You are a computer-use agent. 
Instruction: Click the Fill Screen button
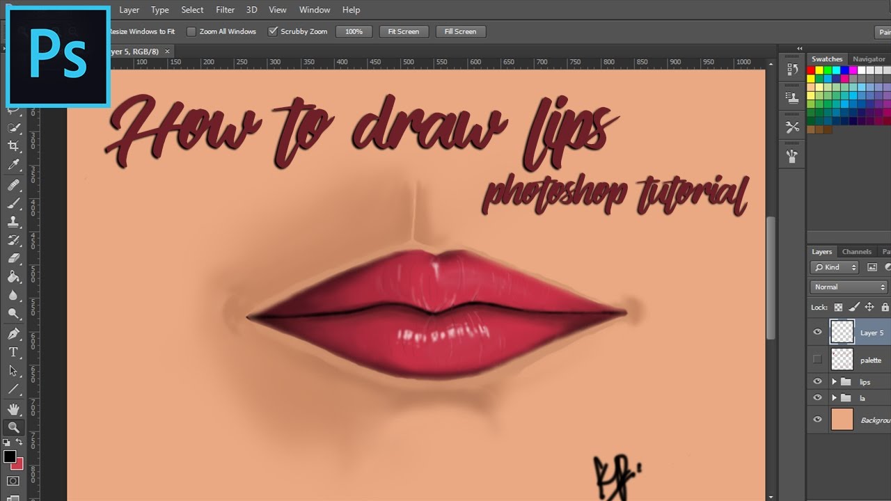[x=460, y=31]
